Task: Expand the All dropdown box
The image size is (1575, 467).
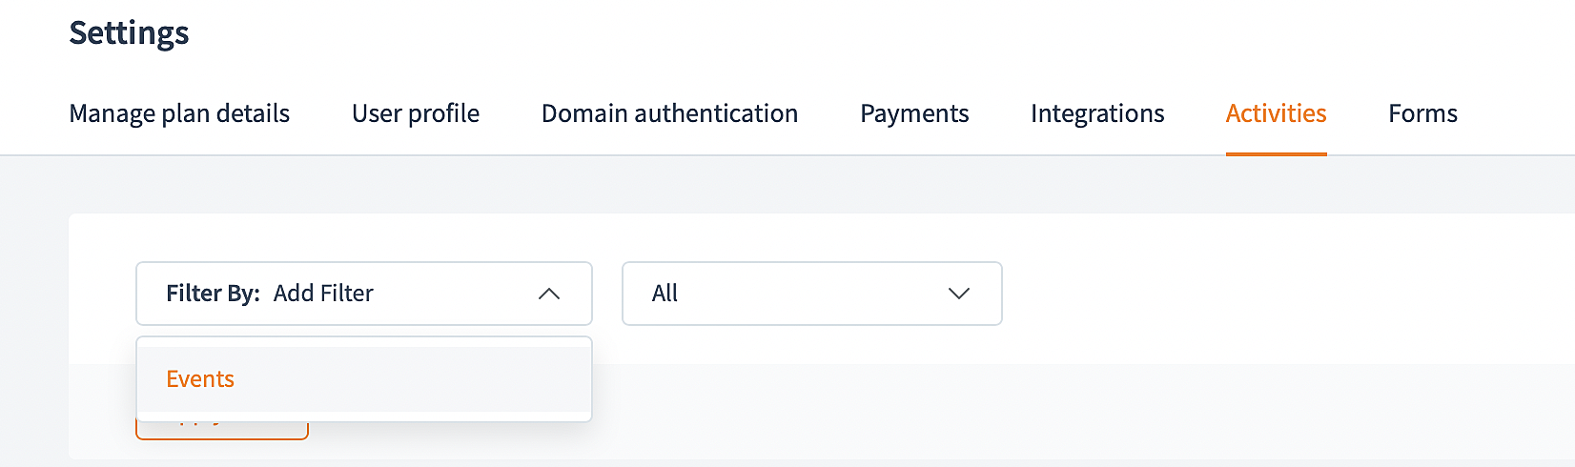Action: tap(811, 294)
